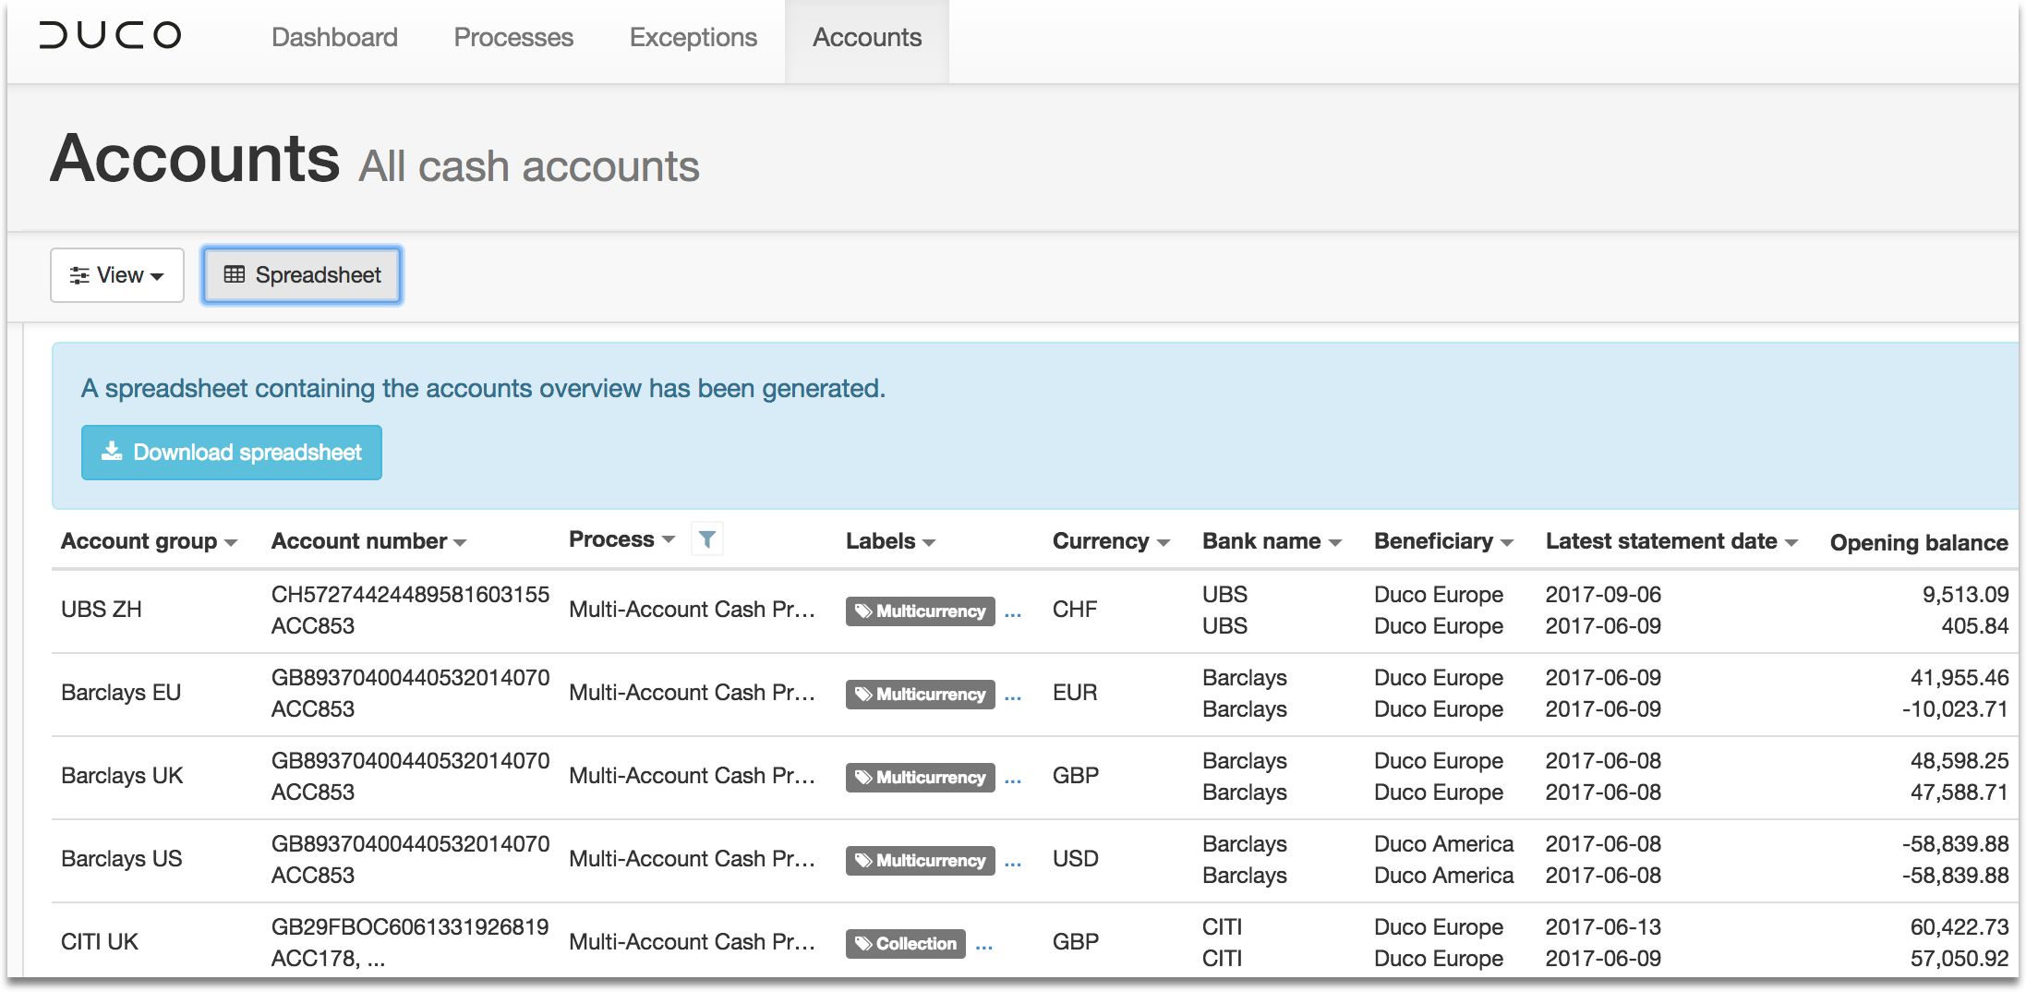Click Multi-Account Cash Pr… in CITI UK row
Image resolution: width=2026 pixels, height=992 pixels.
[692, 942]
